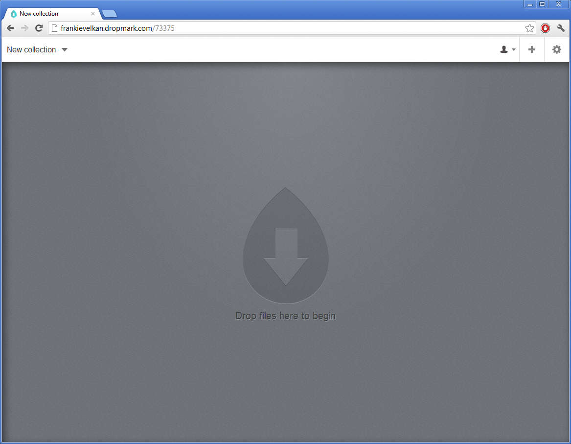Open the Chrome wrench settings menu
Viewport: 571px width, 444px height.
coord(561,28)
